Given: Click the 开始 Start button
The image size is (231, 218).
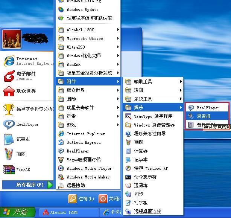Looking at the screenshot, I should [17, 212].
